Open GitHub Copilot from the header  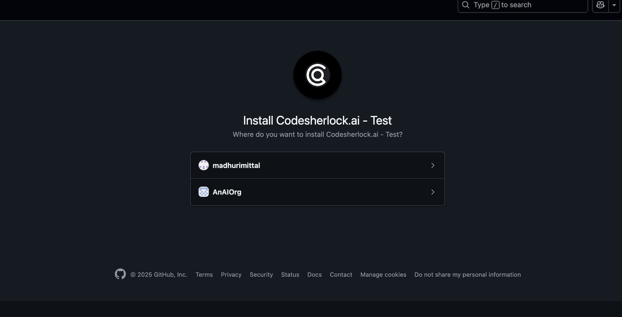600,5
